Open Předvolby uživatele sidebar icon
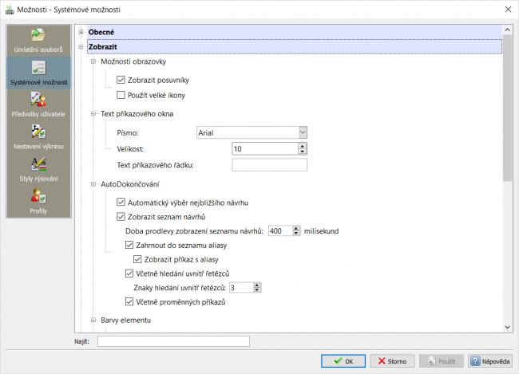519x374 pixels. [x=38, y=99]
